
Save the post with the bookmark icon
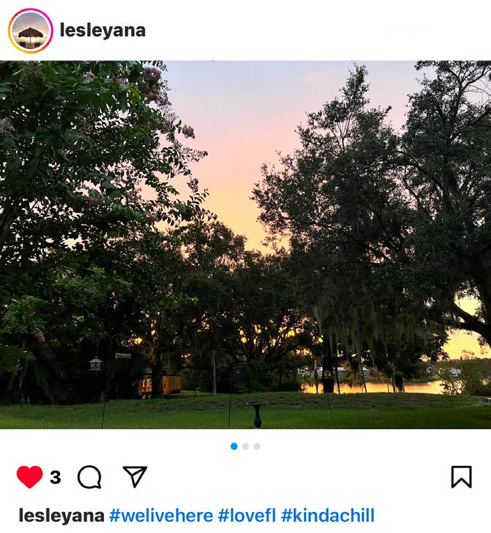462,477
